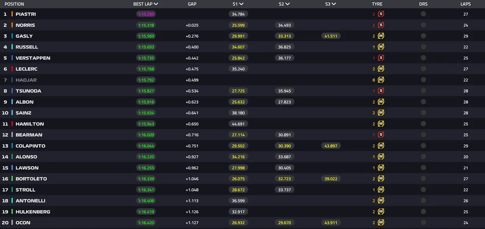Click Bortoleto's green team color bar
Screen dimensions: 485x229
[x=12, y=179]
